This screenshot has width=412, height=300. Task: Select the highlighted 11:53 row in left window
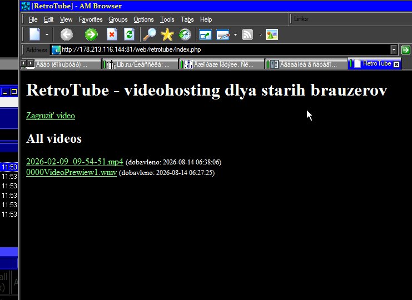pos(9,167)
